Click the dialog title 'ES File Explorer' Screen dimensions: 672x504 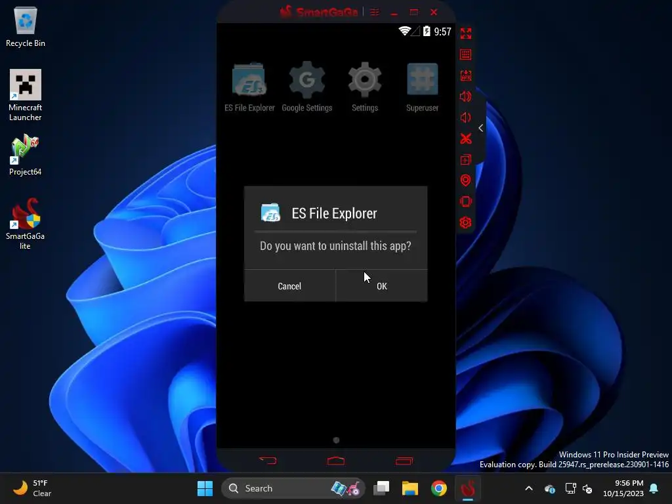[x=334, y=213]
